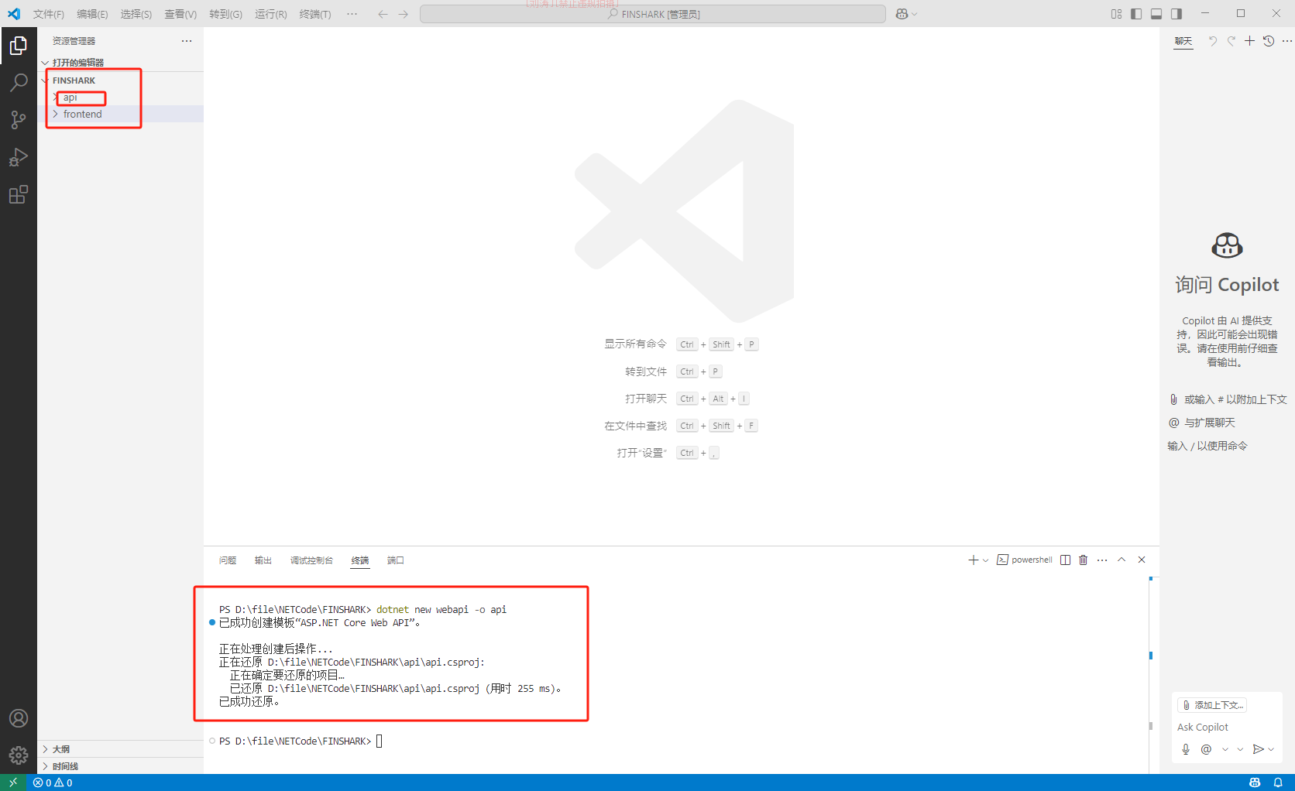Screen dimensions: 1295x791
Task: Kill the terminal with the trash icon
Action: click(x=1084, y=560)
